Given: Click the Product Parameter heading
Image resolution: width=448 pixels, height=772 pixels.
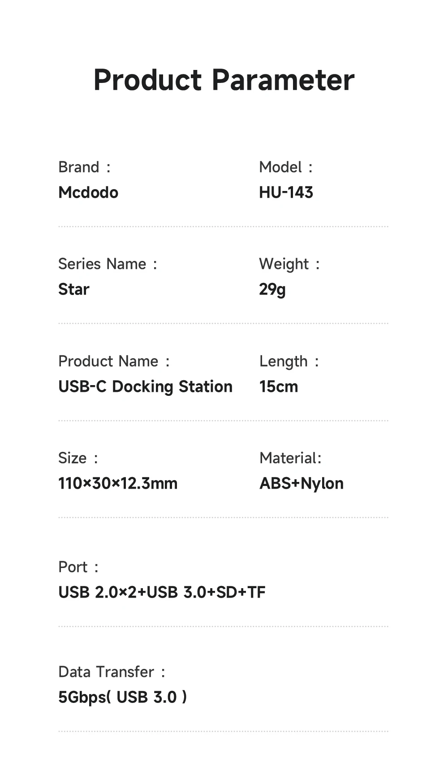Looking at the screenshot, I should pyautogui.click(x=224, y=80).
